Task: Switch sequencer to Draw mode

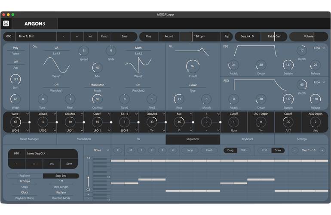Action: 278,150
